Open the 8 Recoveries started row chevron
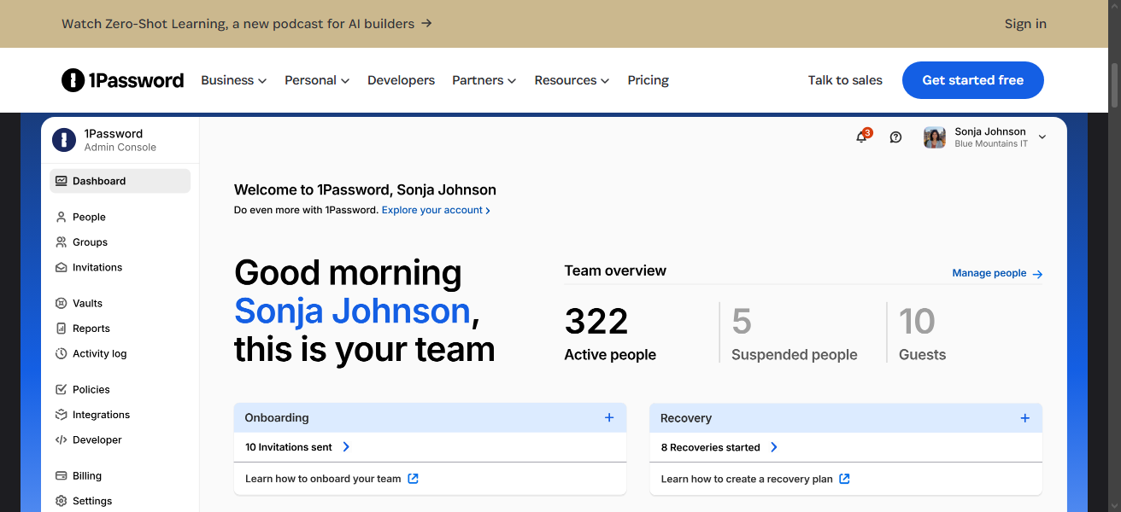The image size is (1121, 512). click(774, 447)
